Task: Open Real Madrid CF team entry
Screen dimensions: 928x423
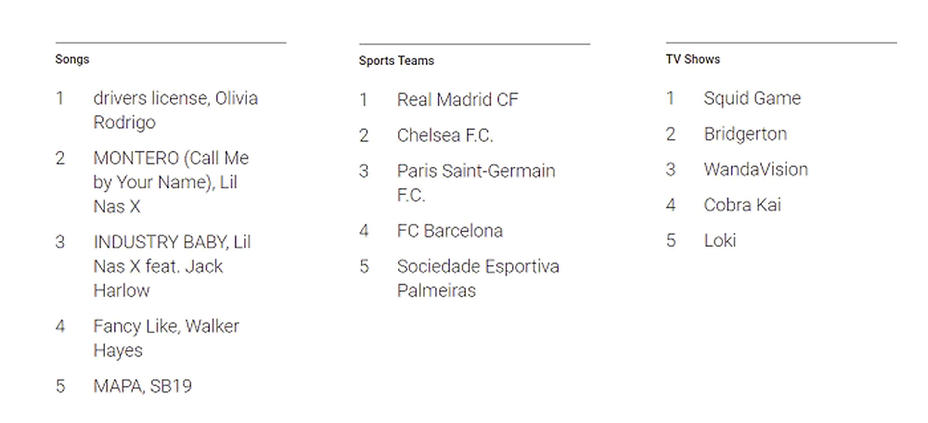Action: pos(458,99)
